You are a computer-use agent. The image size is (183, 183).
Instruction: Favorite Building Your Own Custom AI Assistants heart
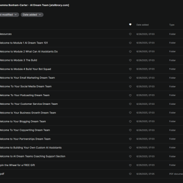[x=130, y=148]
